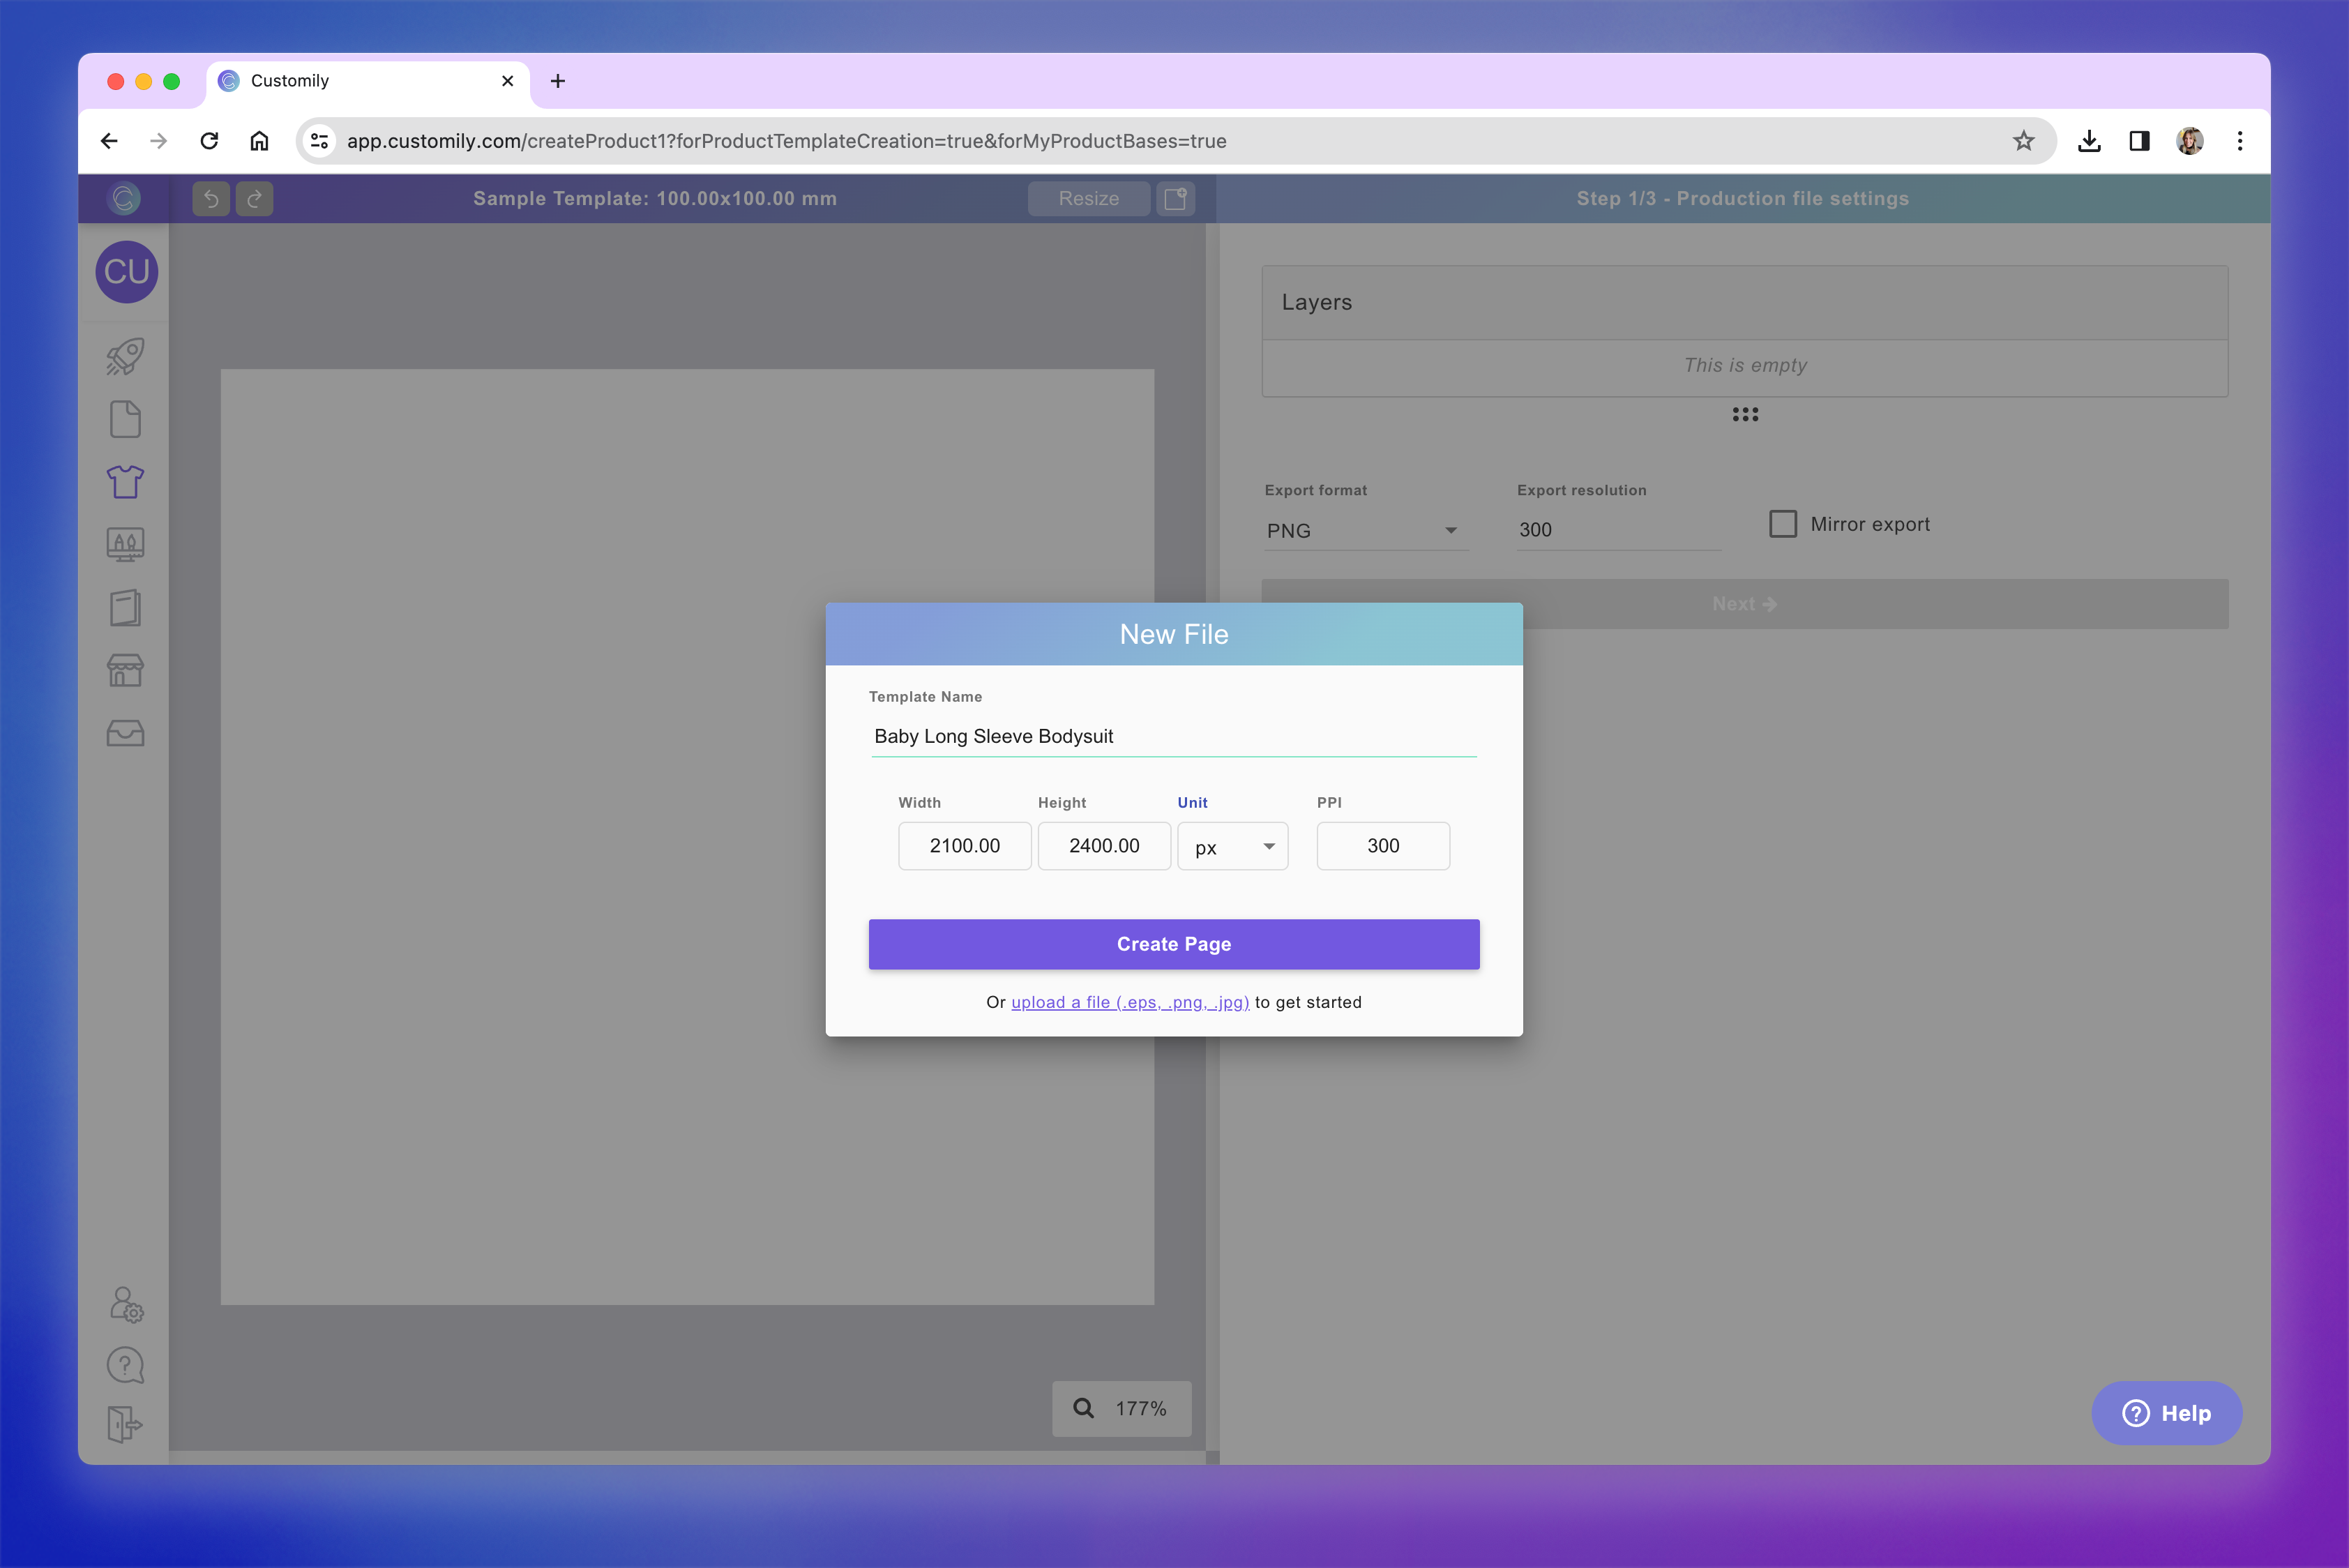Image resolution: width=2349 pixels, height=1568 pixels.
Task: Click the document Templates icon in sidebar
Action: pos(125,419)
